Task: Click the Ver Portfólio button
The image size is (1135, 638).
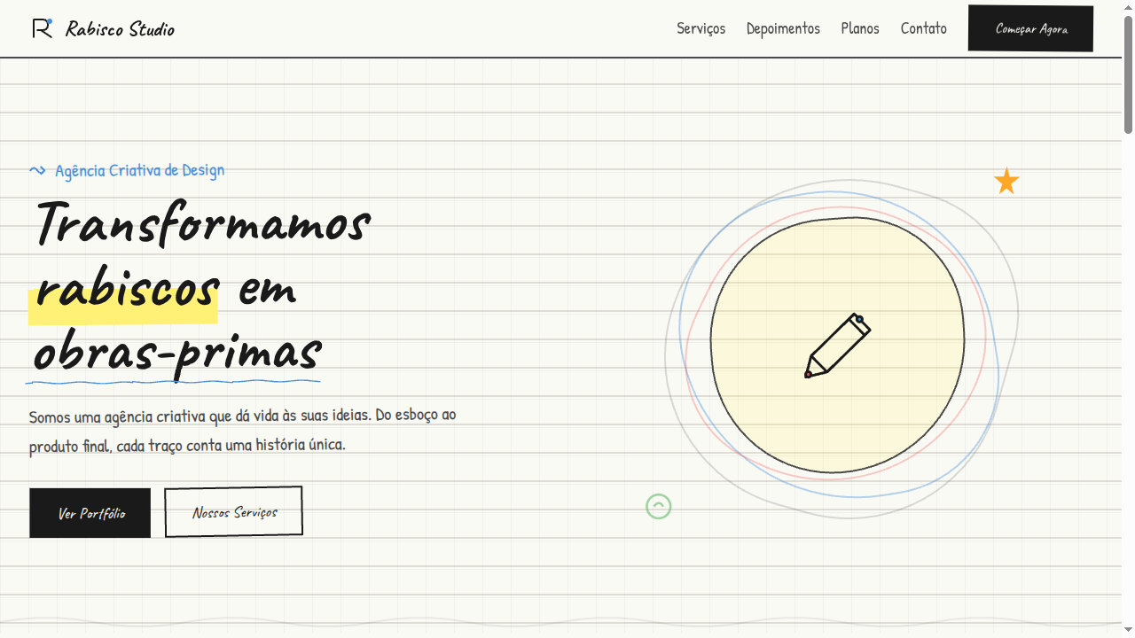Action: pyautogui.click(x=90, y=513)
